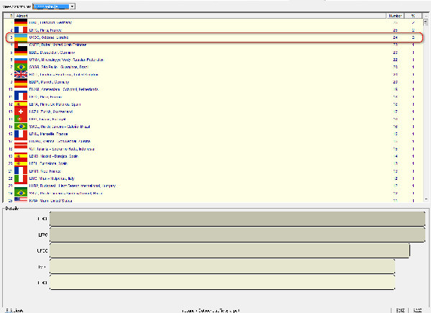431x313 pixels.
Task: Select the UKOO, Odessa, Ukraine airport text
Action: click(x=49, y=37)
